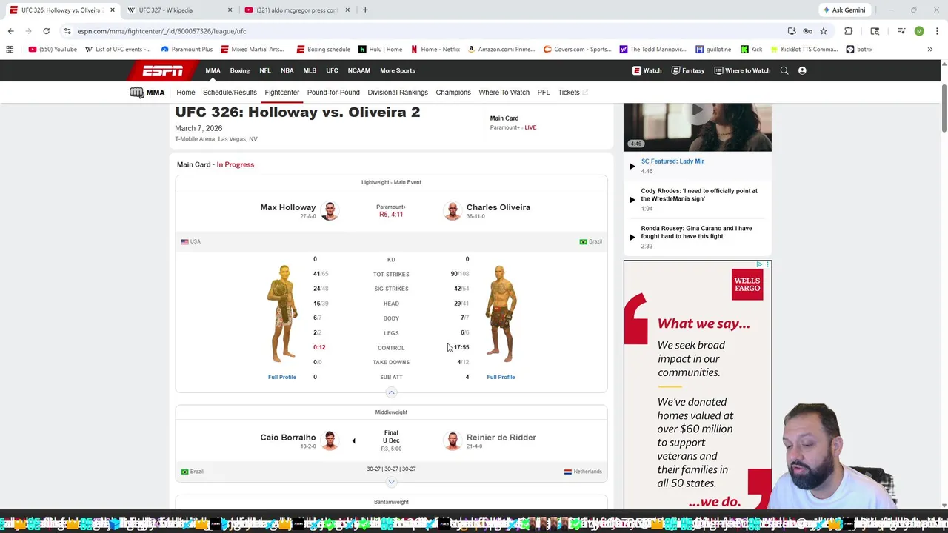Open the new tab plus button

(365, 10)
